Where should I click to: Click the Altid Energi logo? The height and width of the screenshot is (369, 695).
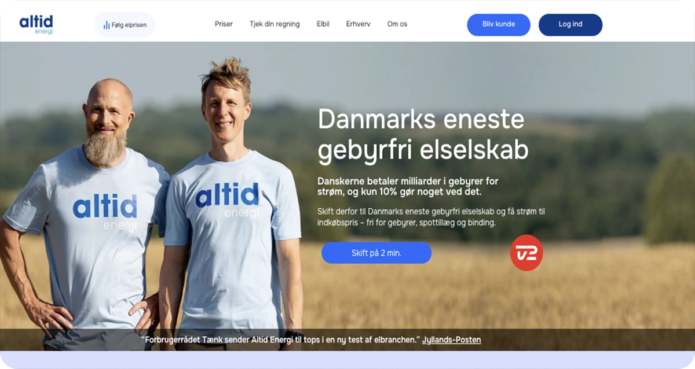coord(36,24)
